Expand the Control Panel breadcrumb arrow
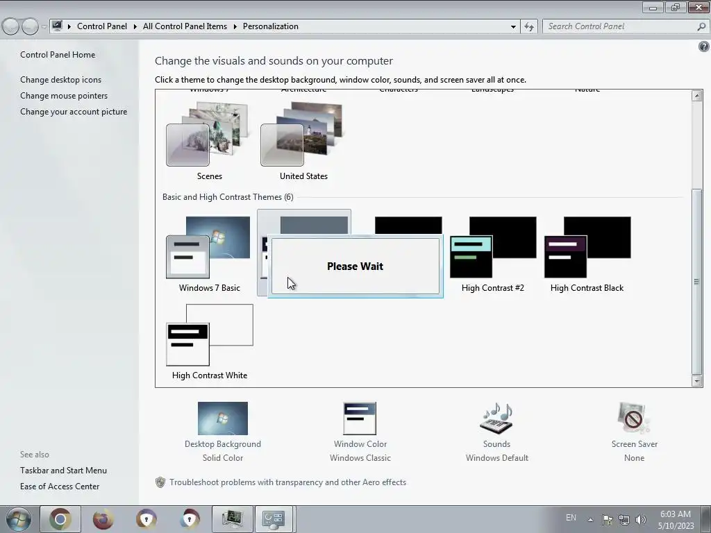 (135, 26)
